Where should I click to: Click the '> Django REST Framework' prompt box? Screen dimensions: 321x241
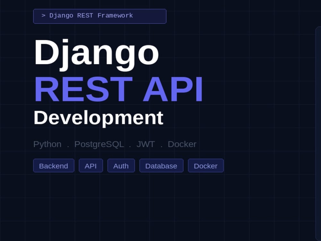point(100,16)
